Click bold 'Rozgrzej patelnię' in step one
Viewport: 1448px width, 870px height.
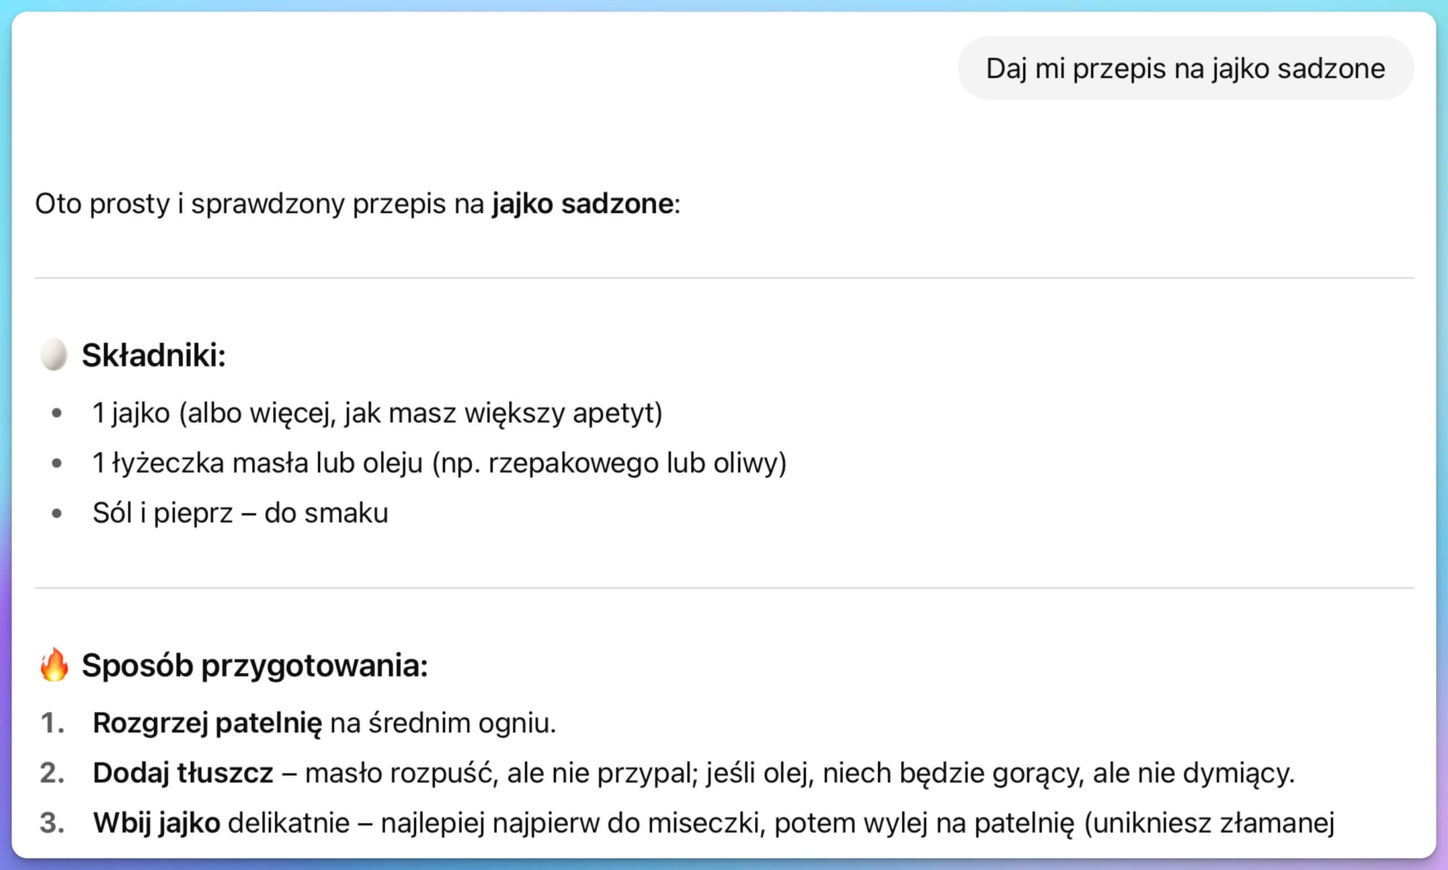coord(208,723)
